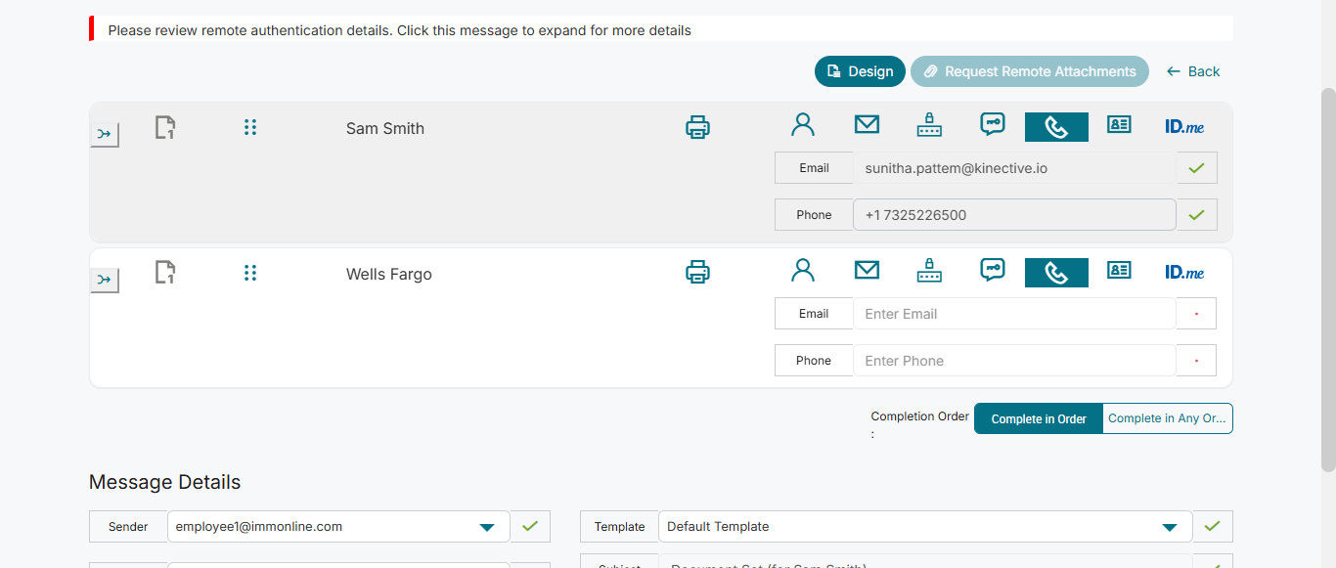Click the document icon next to Sam Smith
This screenshot has width=1336, height=568.
165,127
